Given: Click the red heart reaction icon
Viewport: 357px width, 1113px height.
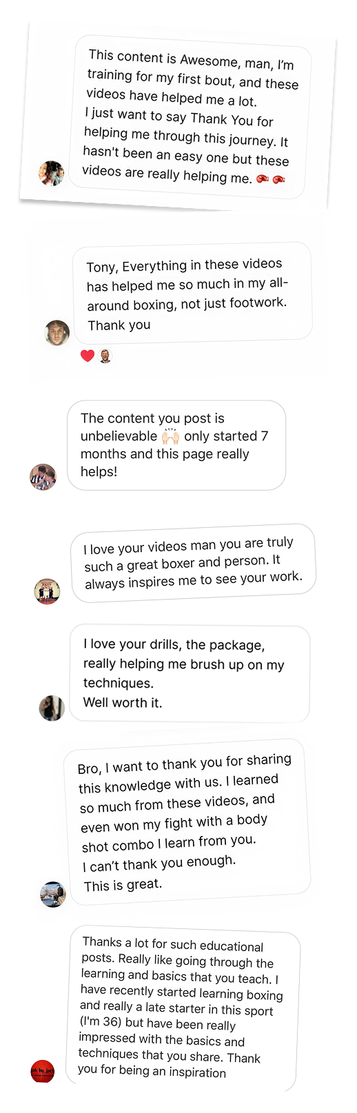Looking at the screenshot, I should [88, 356].
